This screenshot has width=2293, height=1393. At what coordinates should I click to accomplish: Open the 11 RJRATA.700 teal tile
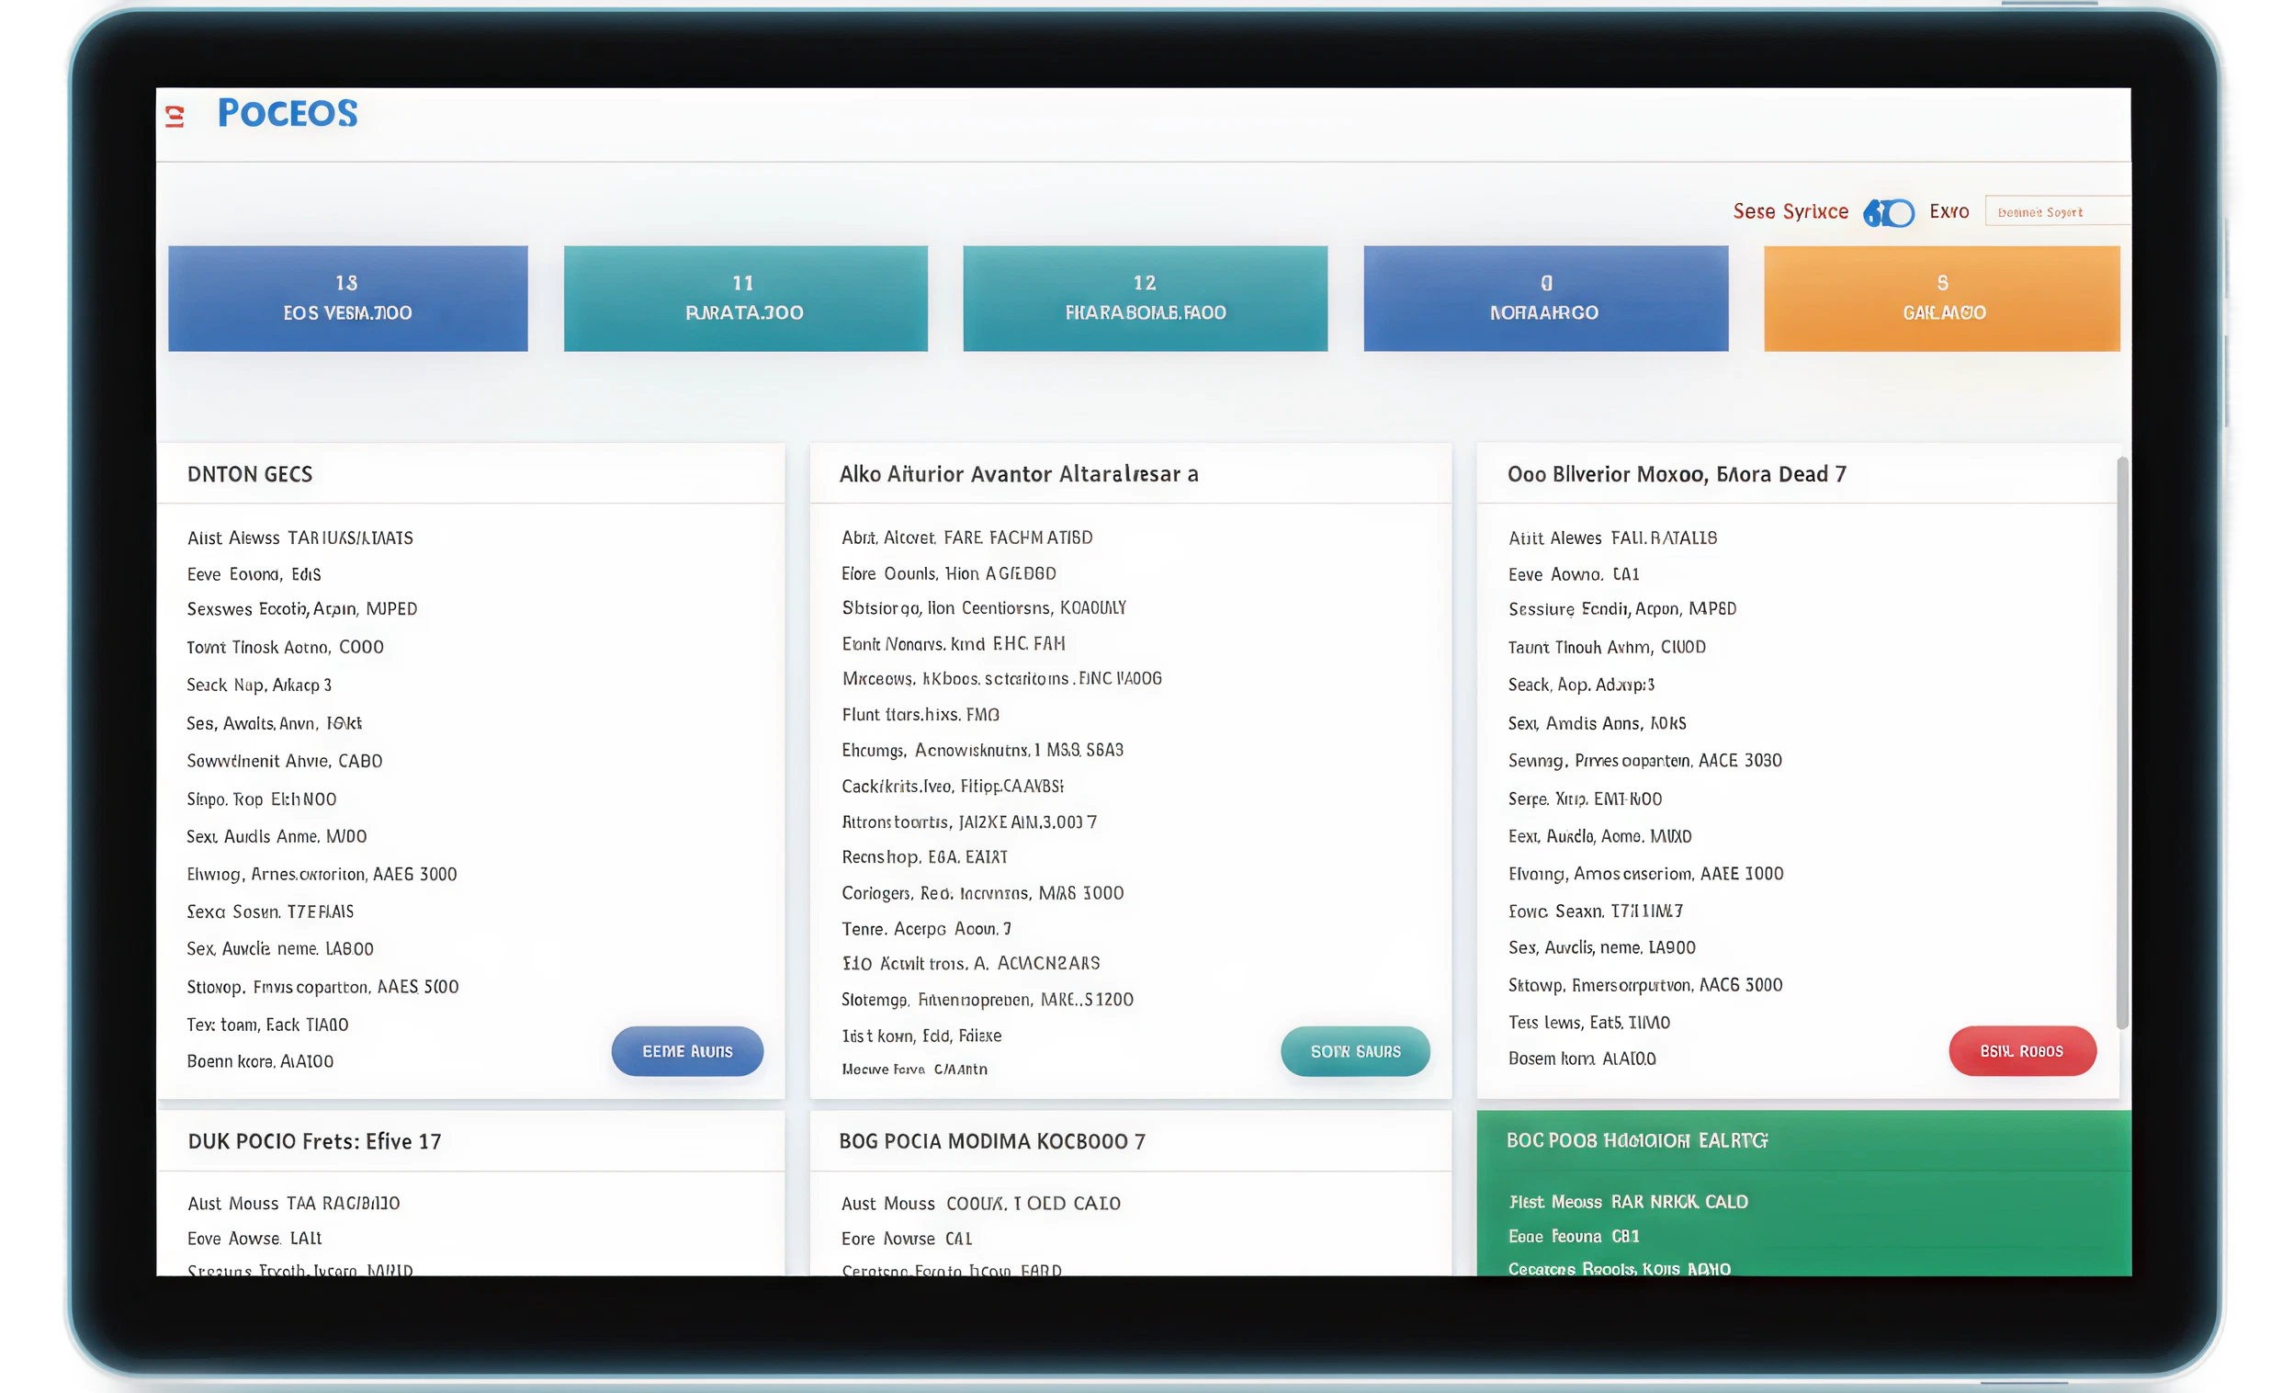[744, 298]
